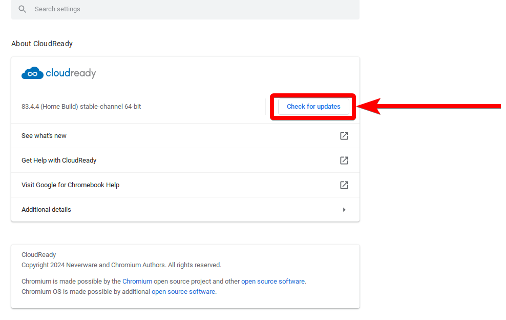Screen dimensions: 506x320
Task: Open the open source software link on the Chromium OS line
Action: (183, 292)
